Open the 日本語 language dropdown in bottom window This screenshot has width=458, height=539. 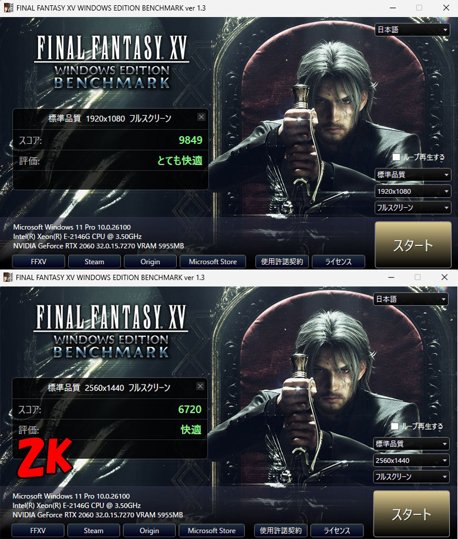pos(411,299)
